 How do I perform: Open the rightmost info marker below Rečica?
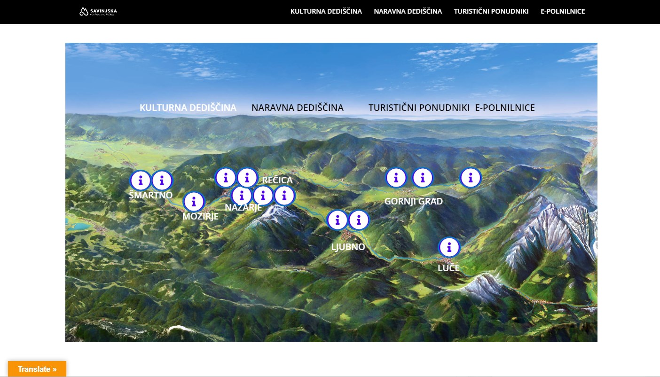pos(284,196)
